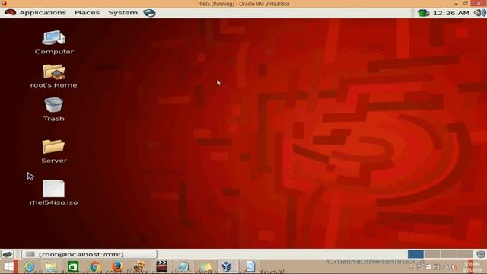Switch to the third workspace
The image size is (487, 274).
448,254
